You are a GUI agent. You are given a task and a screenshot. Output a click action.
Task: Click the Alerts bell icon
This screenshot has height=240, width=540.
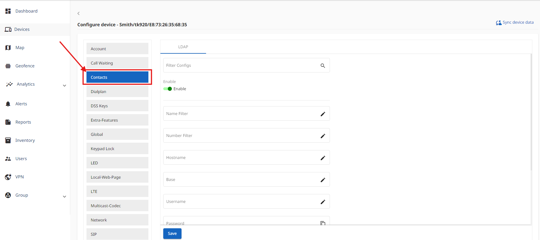pos(8,104)
